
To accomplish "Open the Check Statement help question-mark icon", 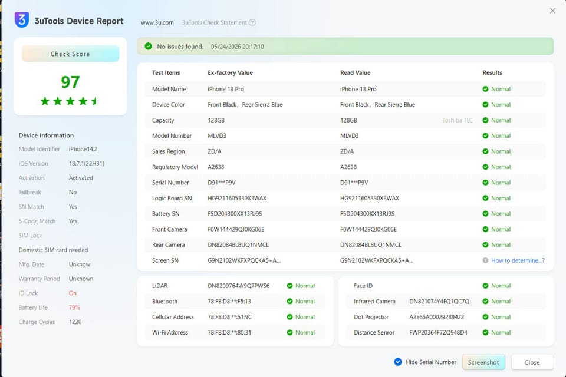I will coord(252,22).
